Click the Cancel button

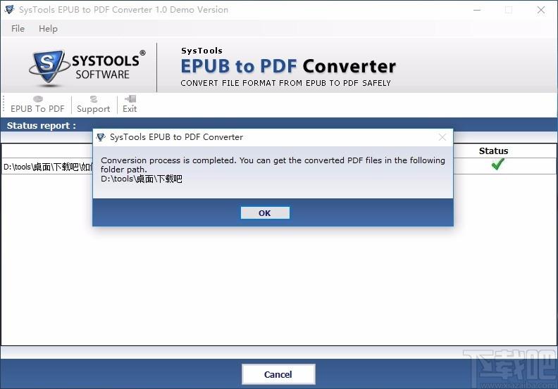pyautogui.click(x=278, y=374)
